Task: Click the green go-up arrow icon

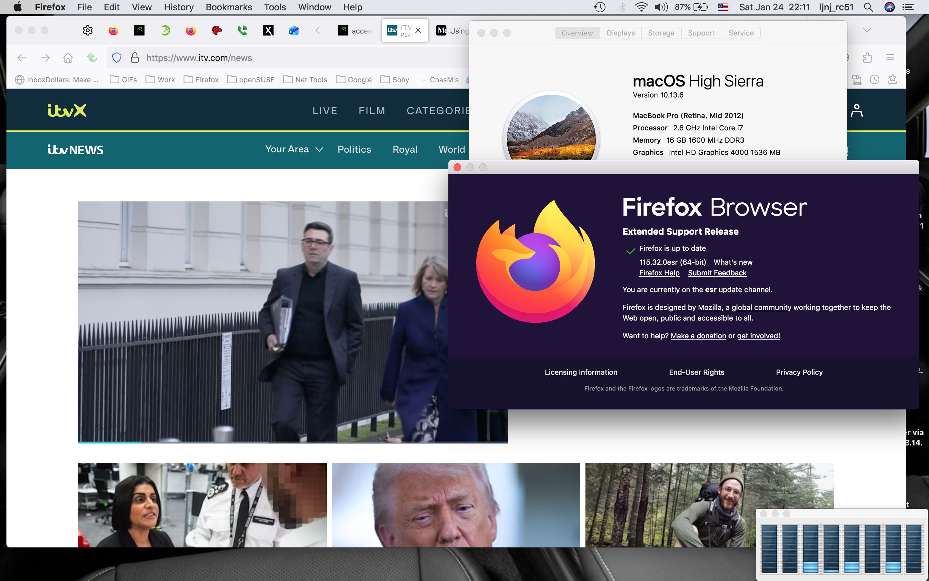Action: click(91, 58)
